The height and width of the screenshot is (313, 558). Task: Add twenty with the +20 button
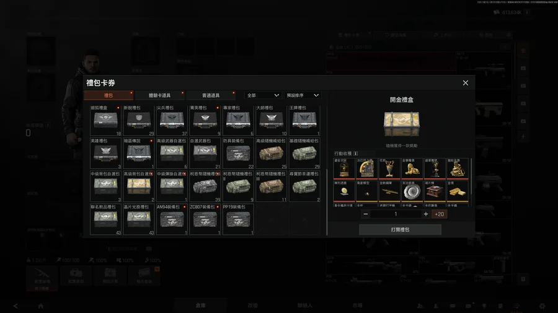pyautogui.click(x=439, y=214)
